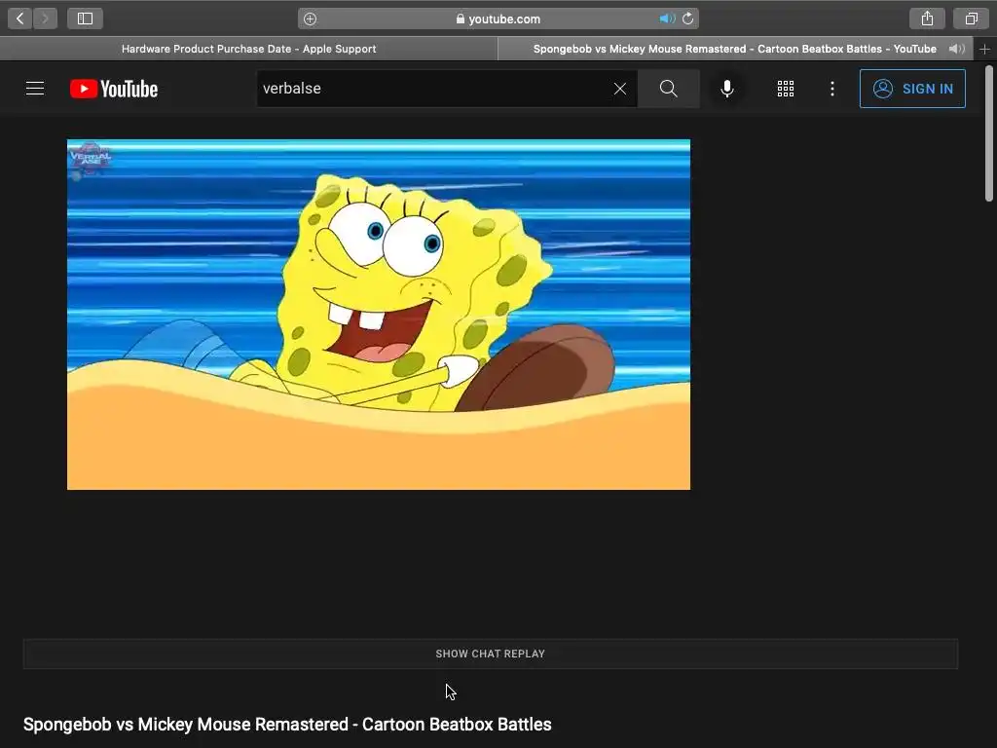Viewport: 997px width, 748px height.
Task: Toggle the Safari sidebar button
Action: click(x=86, y=19)
